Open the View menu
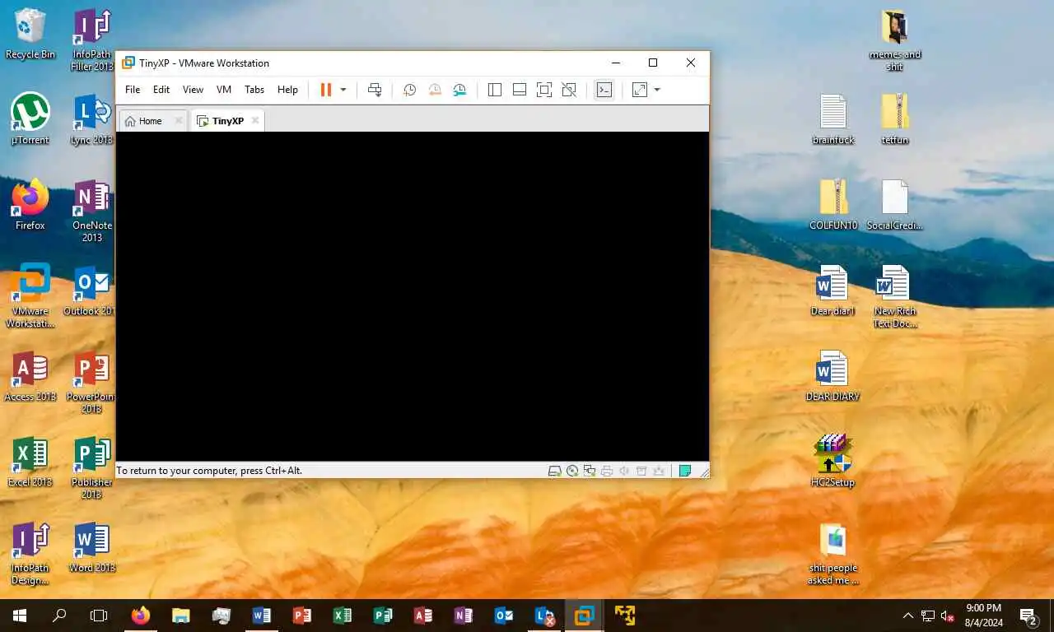1054x632 pixels. click(193, 90)
